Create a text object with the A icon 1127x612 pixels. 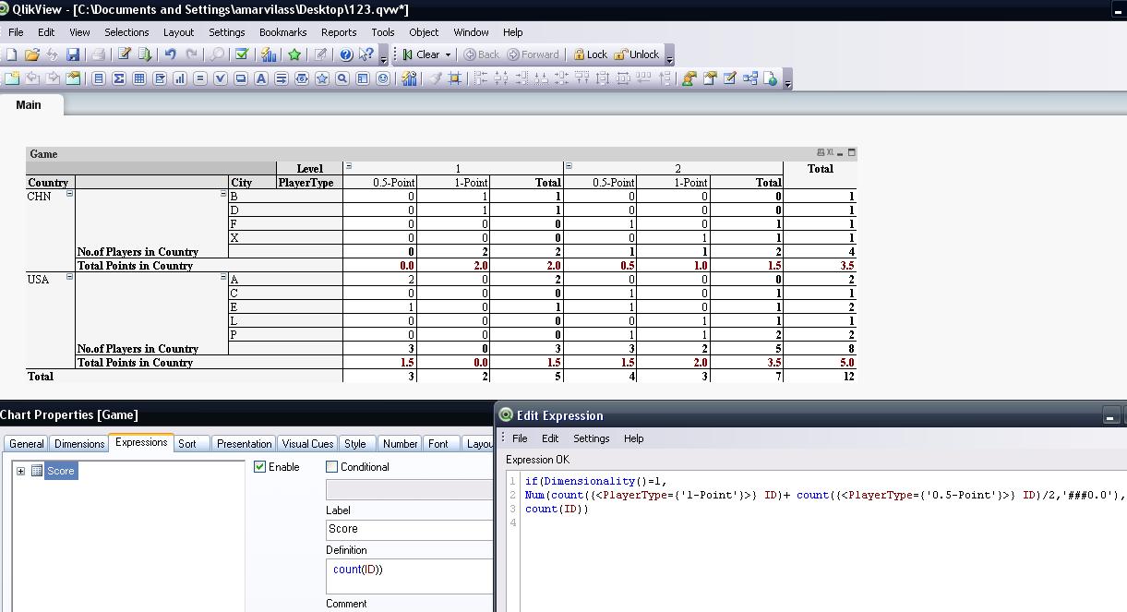click(x=261, y=78)
